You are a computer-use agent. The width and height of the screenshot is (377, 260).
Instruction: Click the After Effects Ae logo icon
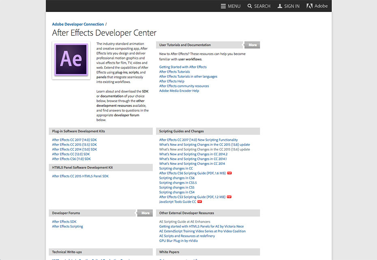[71, 60]
